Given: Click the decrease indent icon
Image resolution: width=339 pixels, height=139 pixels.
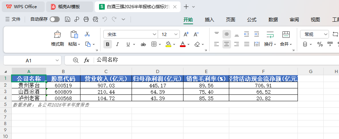Looking at the screenshot, I should [246, 34].
